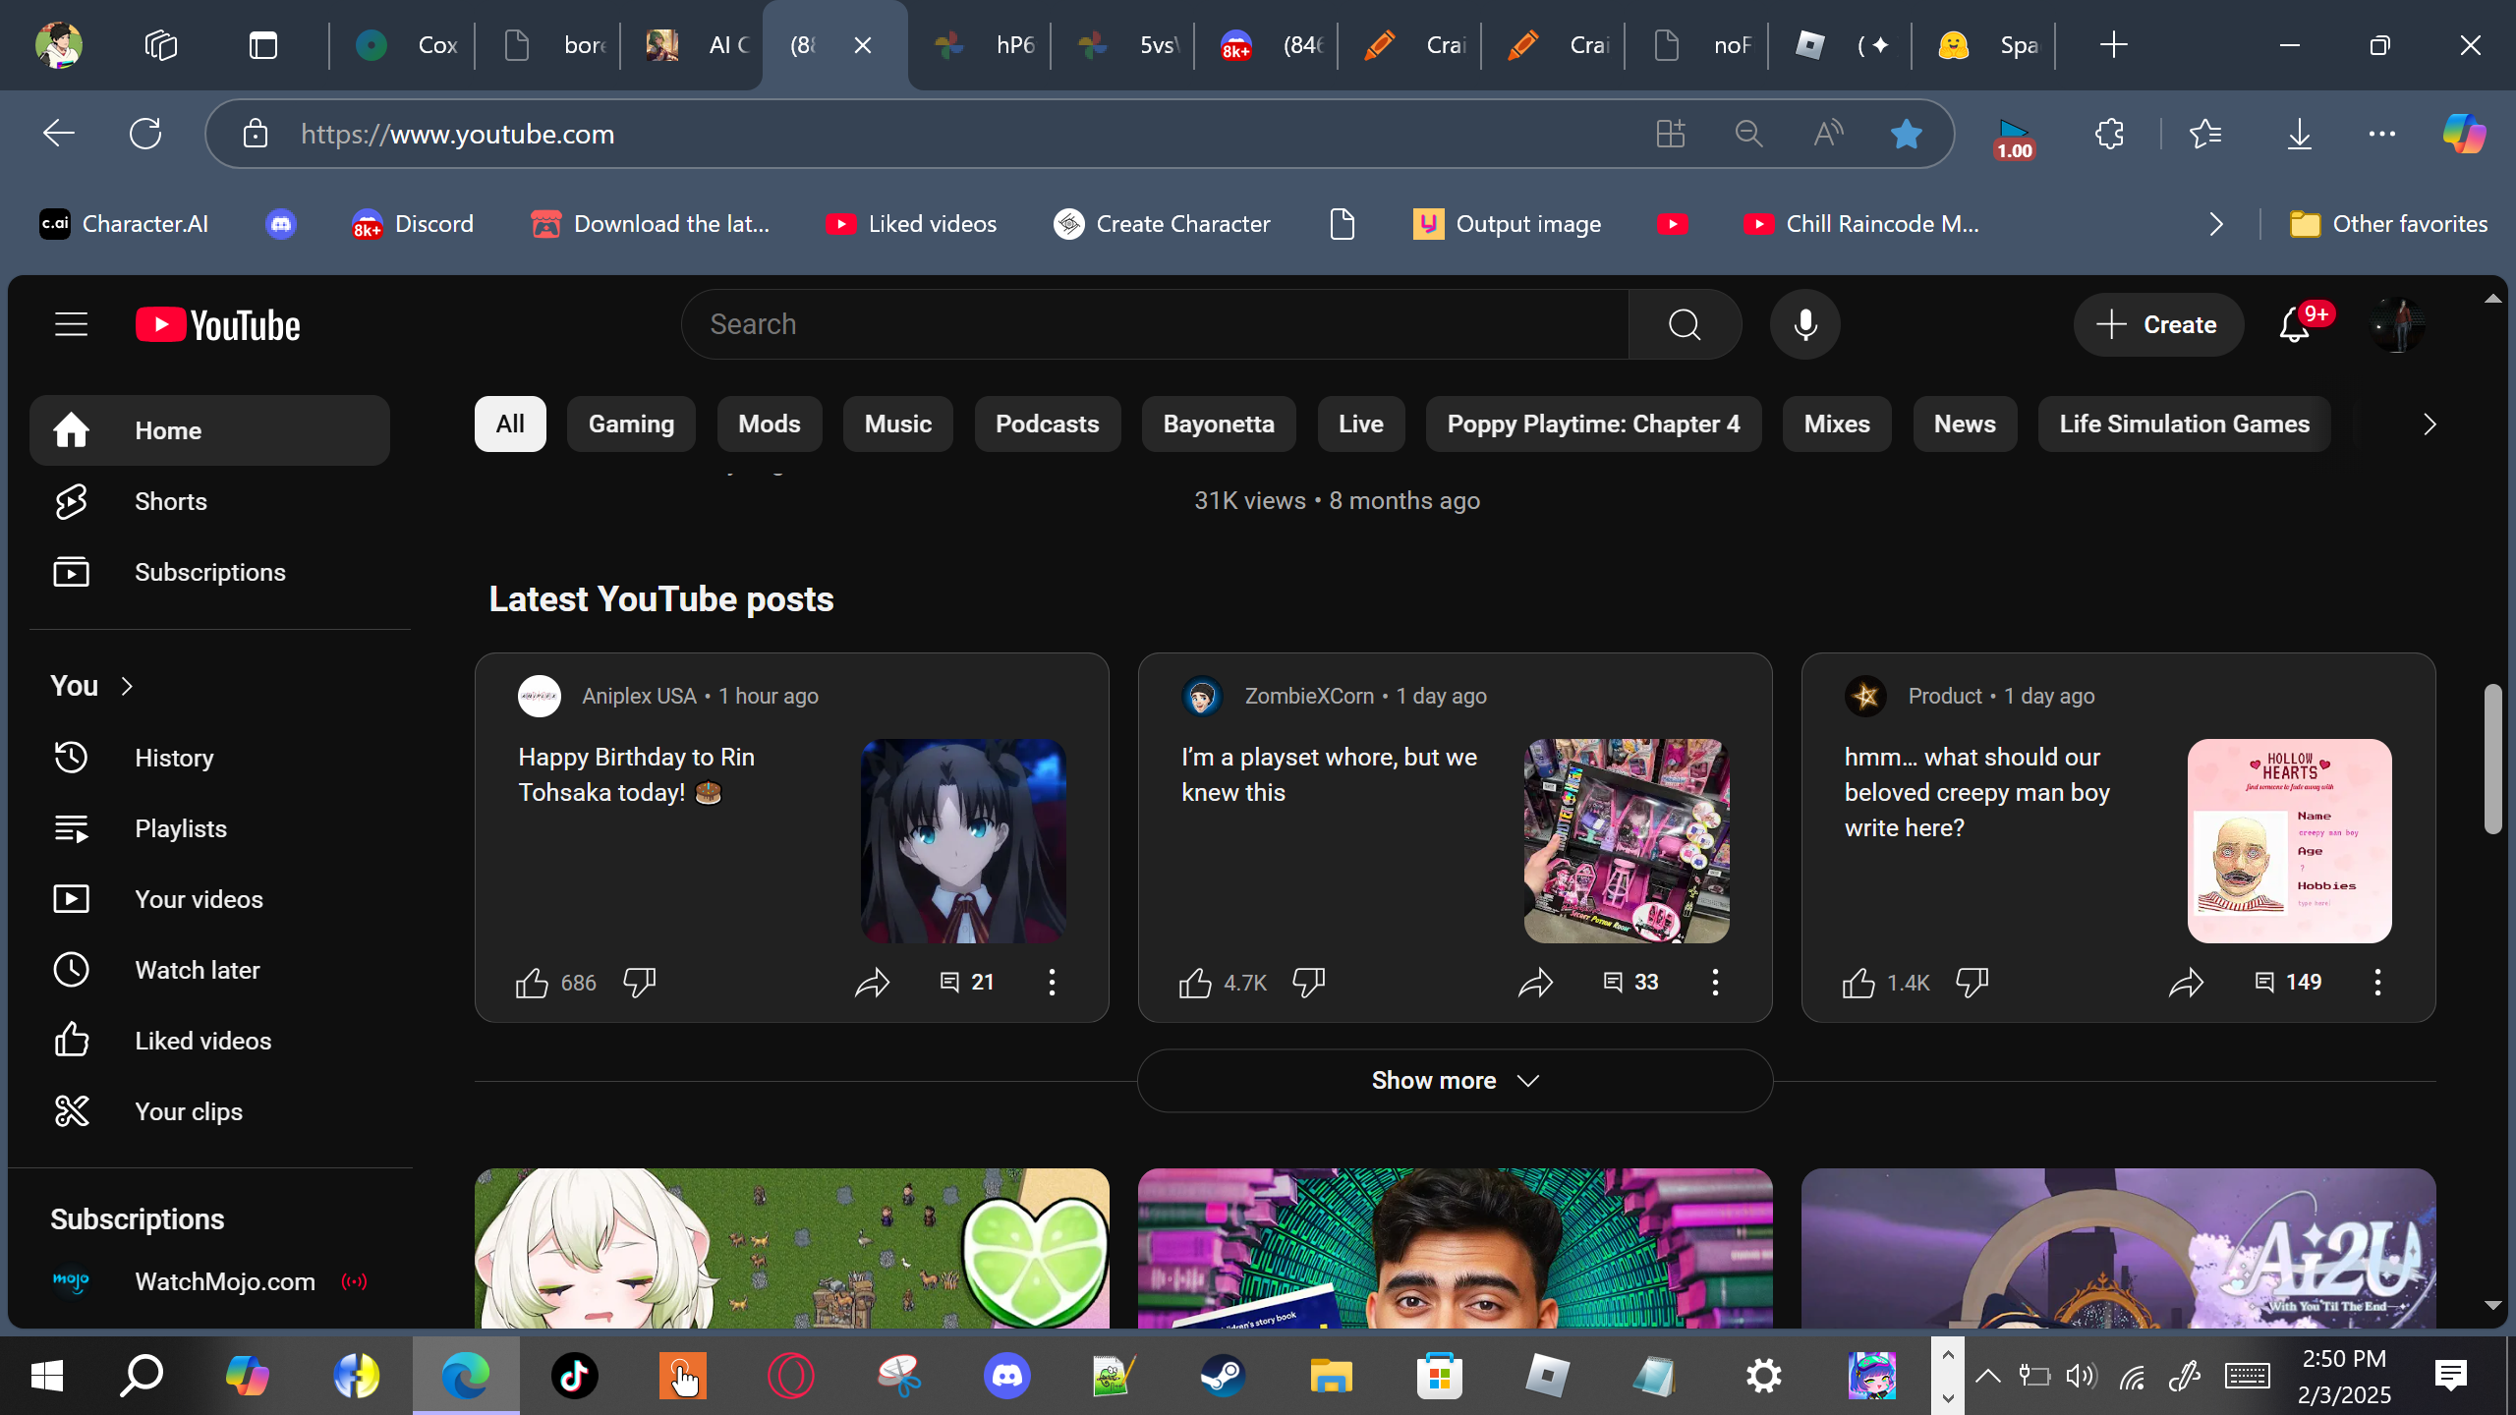Select the Poppy Playtime: Chapter 4 chip
The image size is (2516, 1415).
coord(1593,424)
